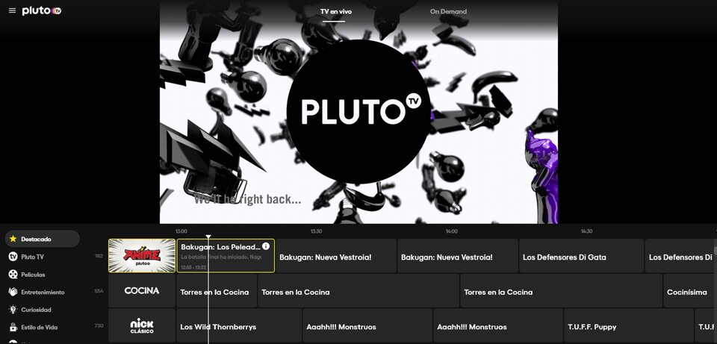Select the Bakugan: Los Pelead... program card
717x344 pixels.
point(226,256)
